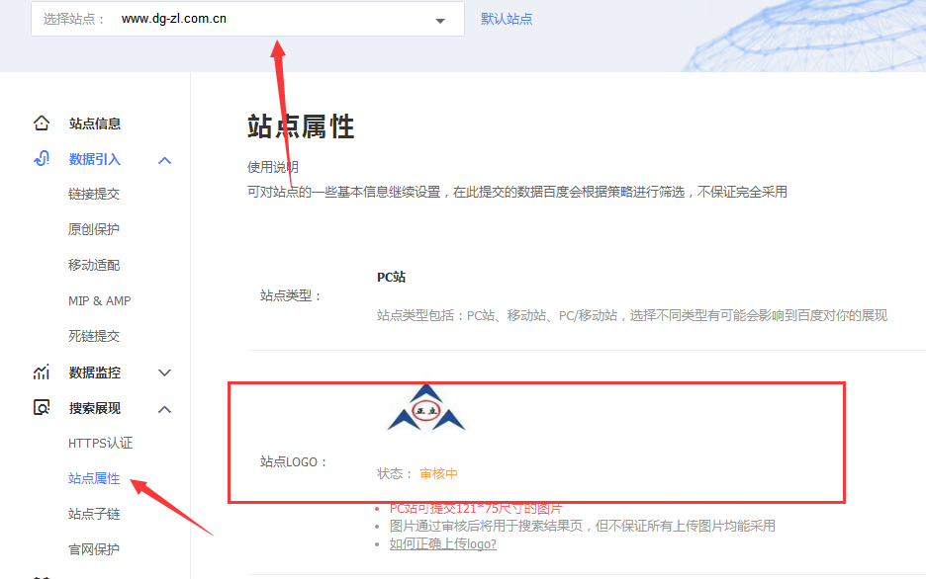Screen dimensions: 926x579
Task: Click the 数据引入 arrow icon in sidebar
Action: (165, 159)
